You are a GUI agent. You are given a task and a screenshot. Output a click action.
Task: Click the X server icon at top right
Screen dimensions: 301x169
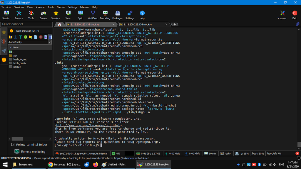click(282, 15)
